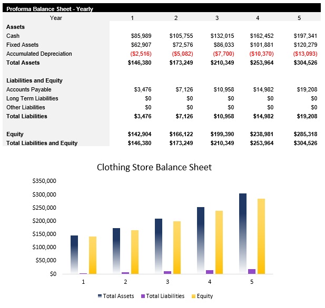Click the Year 5 Total Assets bar
325x308 pixels.
coord(243,234)
